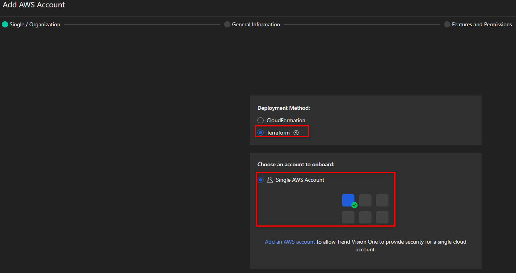Click the top-middle gray account tile

click(x=365, y=200)
